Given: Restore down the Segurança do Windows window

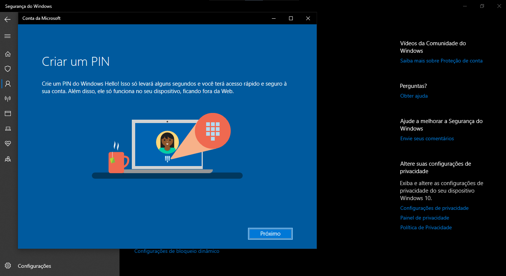Looking at the screenshot, I should click(482, 6).
